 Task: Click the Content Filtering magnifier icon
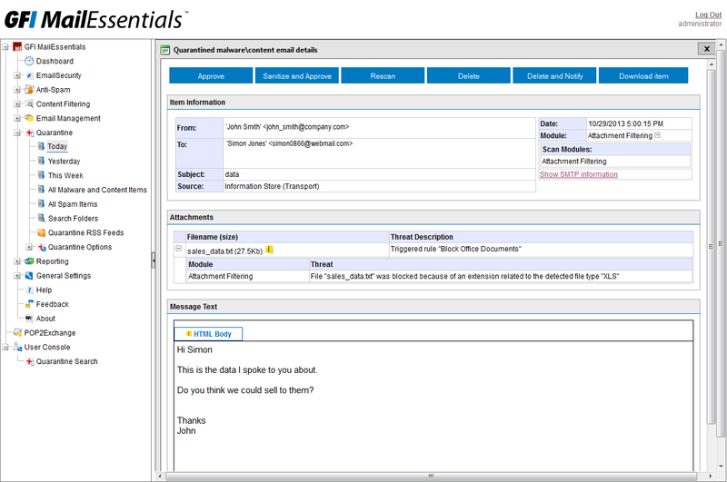point(29,103)
